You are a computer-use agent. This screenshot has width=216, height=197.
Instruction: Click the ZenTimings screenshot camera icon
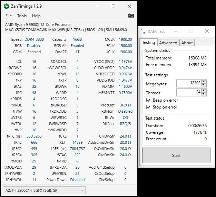(131, 16)
